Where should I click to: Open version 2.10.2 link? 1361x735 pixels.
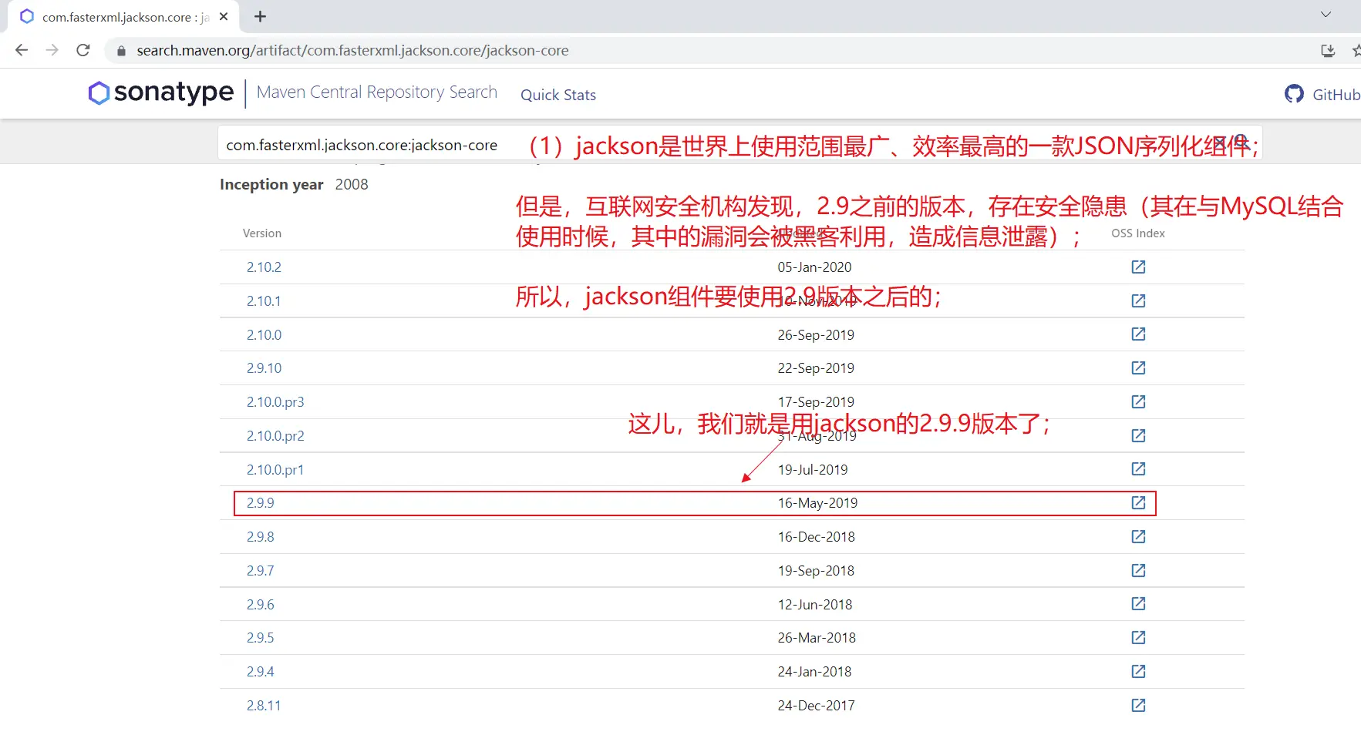[x=264, y=267]
